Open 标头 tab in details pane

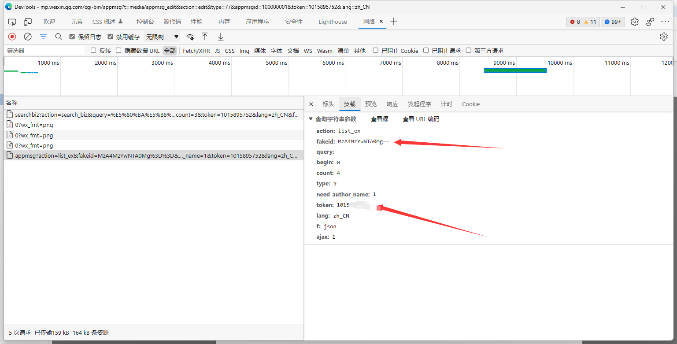(328, 104)
